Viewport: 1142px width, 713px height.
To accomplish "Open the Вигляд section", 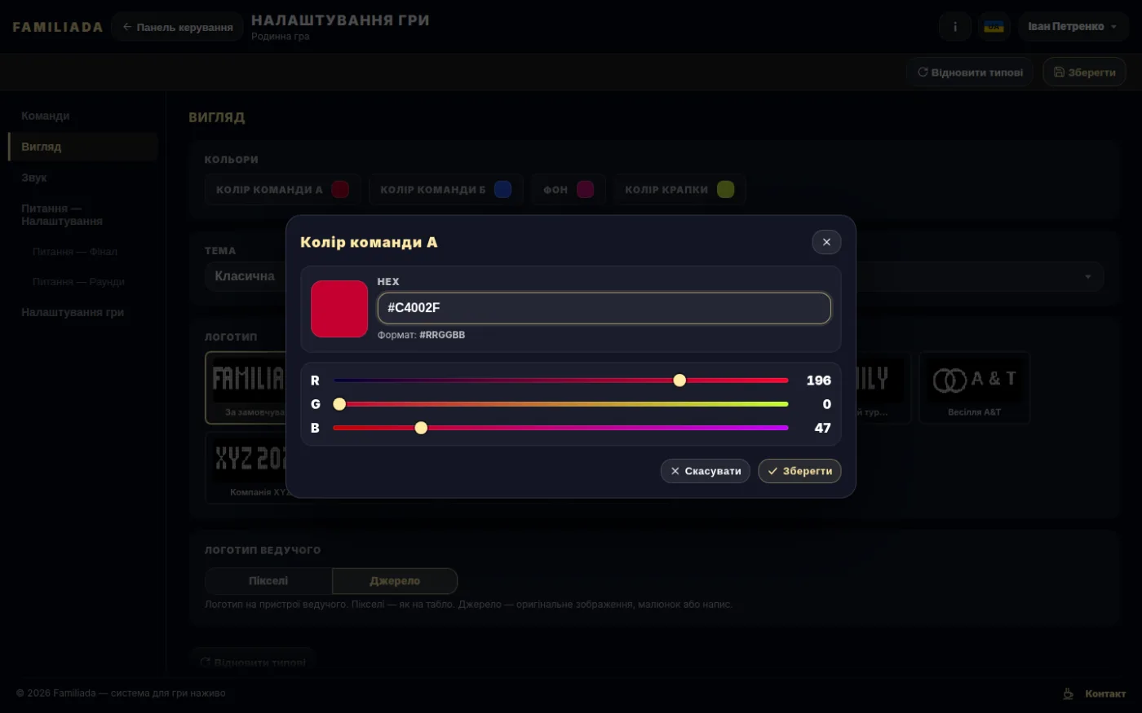I will coord(82,147).
